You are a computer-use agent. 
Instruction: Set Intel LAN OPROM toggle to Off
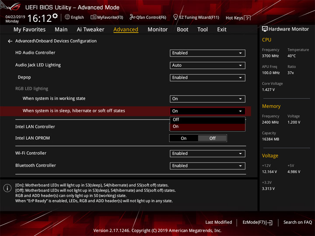(x=212, y=138)
